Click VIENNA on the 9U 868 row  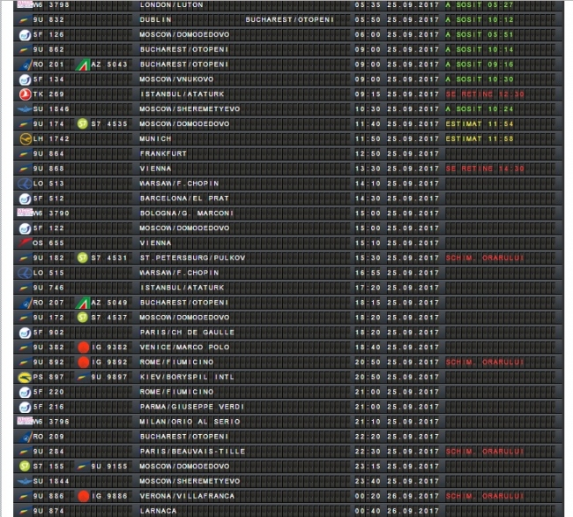point(156,169)
